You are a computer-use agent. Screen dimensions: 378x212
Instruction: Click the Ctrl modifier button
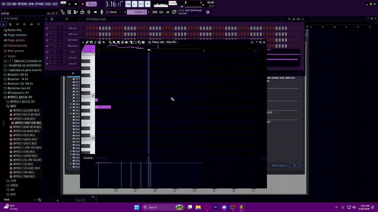(161, 12)
